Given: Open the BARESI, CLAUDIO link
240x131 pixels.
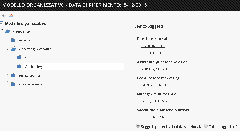Looking at the screenshot, I should point(155,85).
